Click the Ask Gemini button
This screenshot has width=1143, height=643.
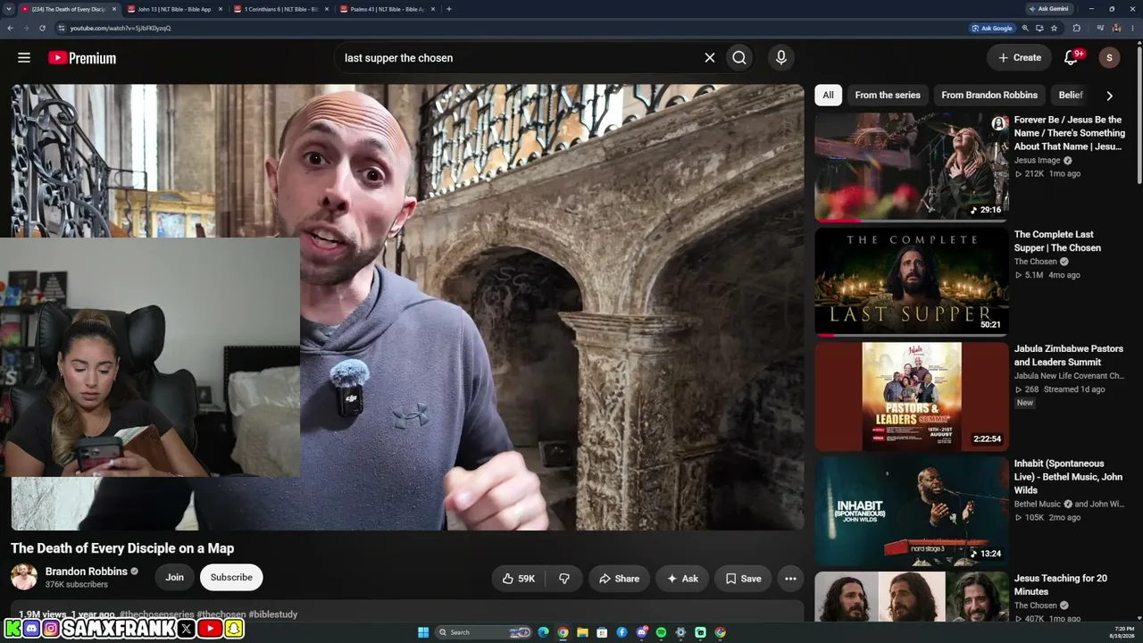click(1047, 9)
